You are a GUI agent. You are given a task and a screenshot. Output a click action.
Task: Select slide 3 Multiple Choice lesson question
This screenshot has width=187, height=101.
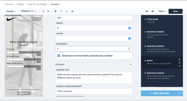click(162, 49)
